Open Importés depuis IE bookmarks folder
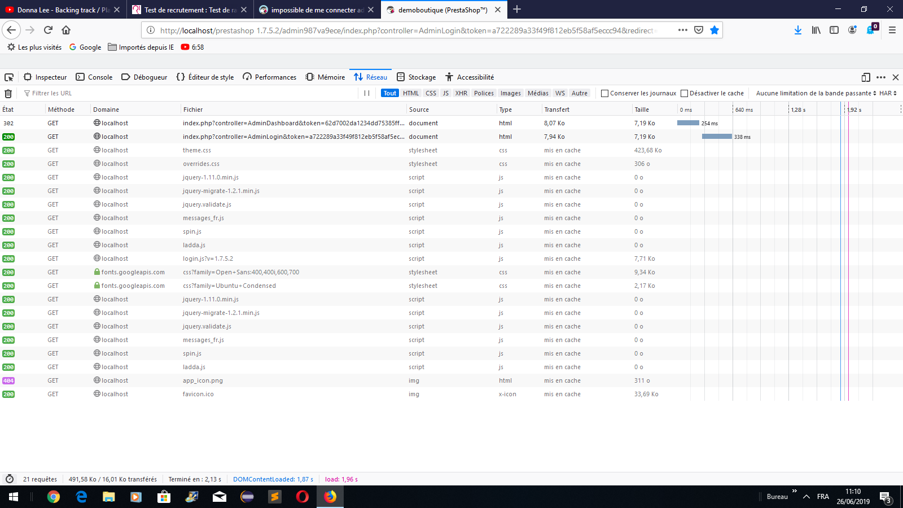 (141, 47)
